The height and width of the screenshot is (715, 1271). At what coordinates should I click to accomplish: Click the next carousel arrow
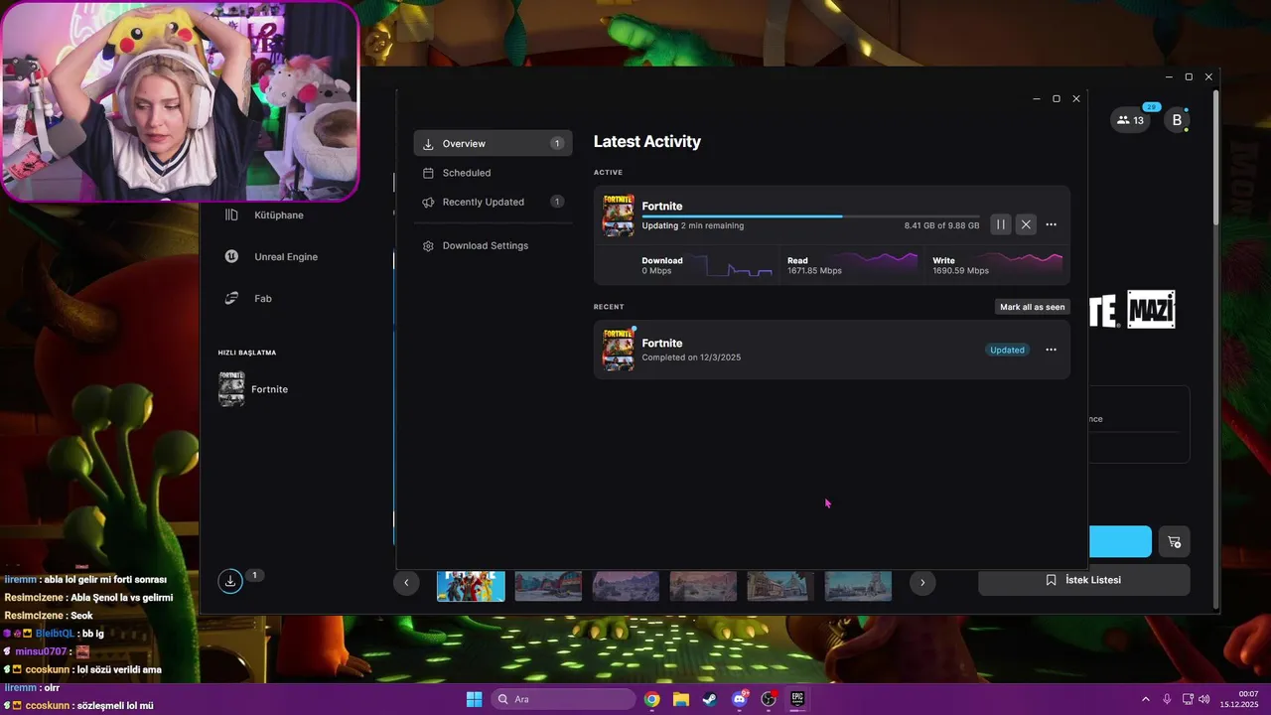point(922,583)
